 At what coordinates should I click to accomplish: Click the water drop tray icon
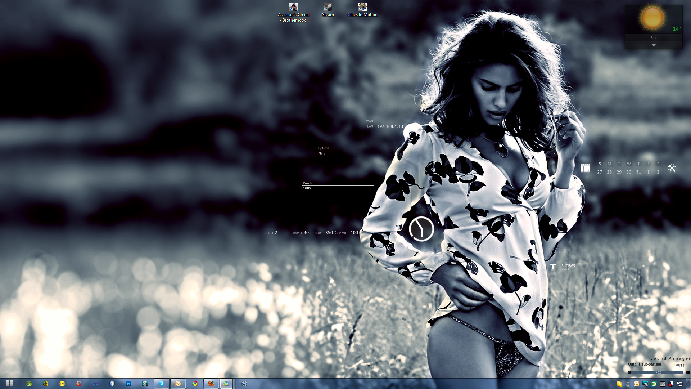click(x=628, y=384)
